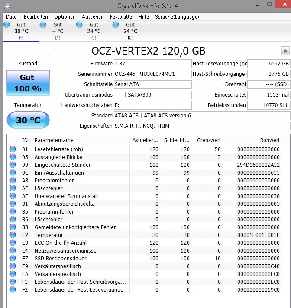Click status orb for Ausrangierte Blöcke row

click(13, 157)
